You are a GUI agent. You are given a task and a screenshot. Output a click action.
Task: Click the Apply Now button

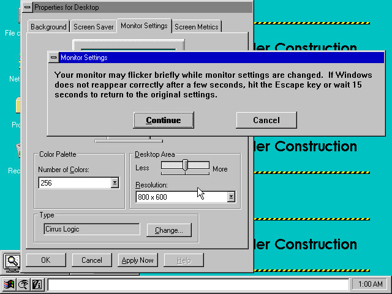(x=137, y=260)
